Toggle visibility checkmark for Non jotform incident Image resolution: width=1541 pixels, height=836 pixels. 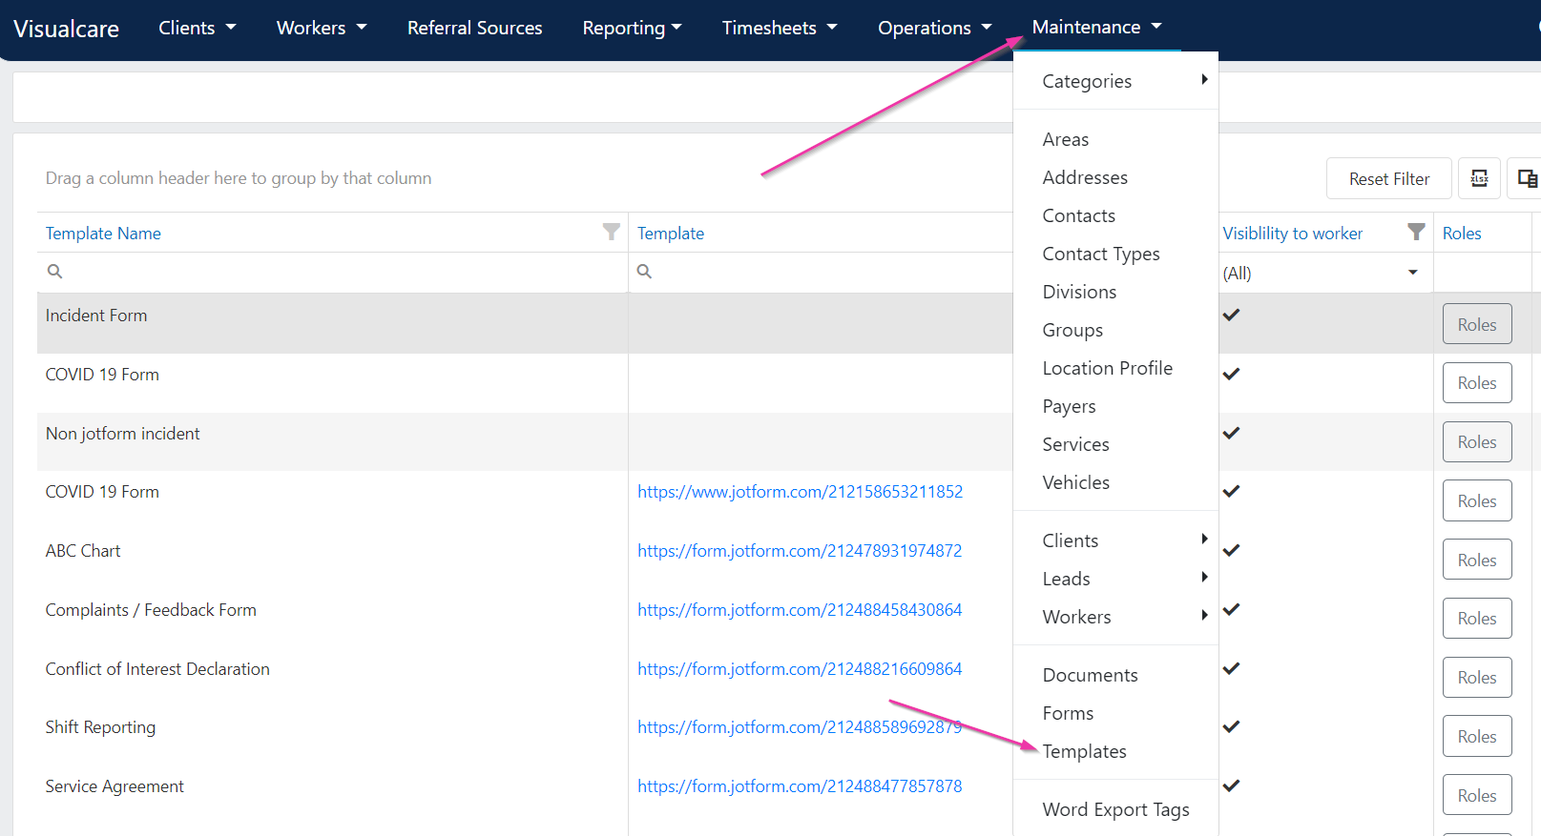(x=1232, y=433)
